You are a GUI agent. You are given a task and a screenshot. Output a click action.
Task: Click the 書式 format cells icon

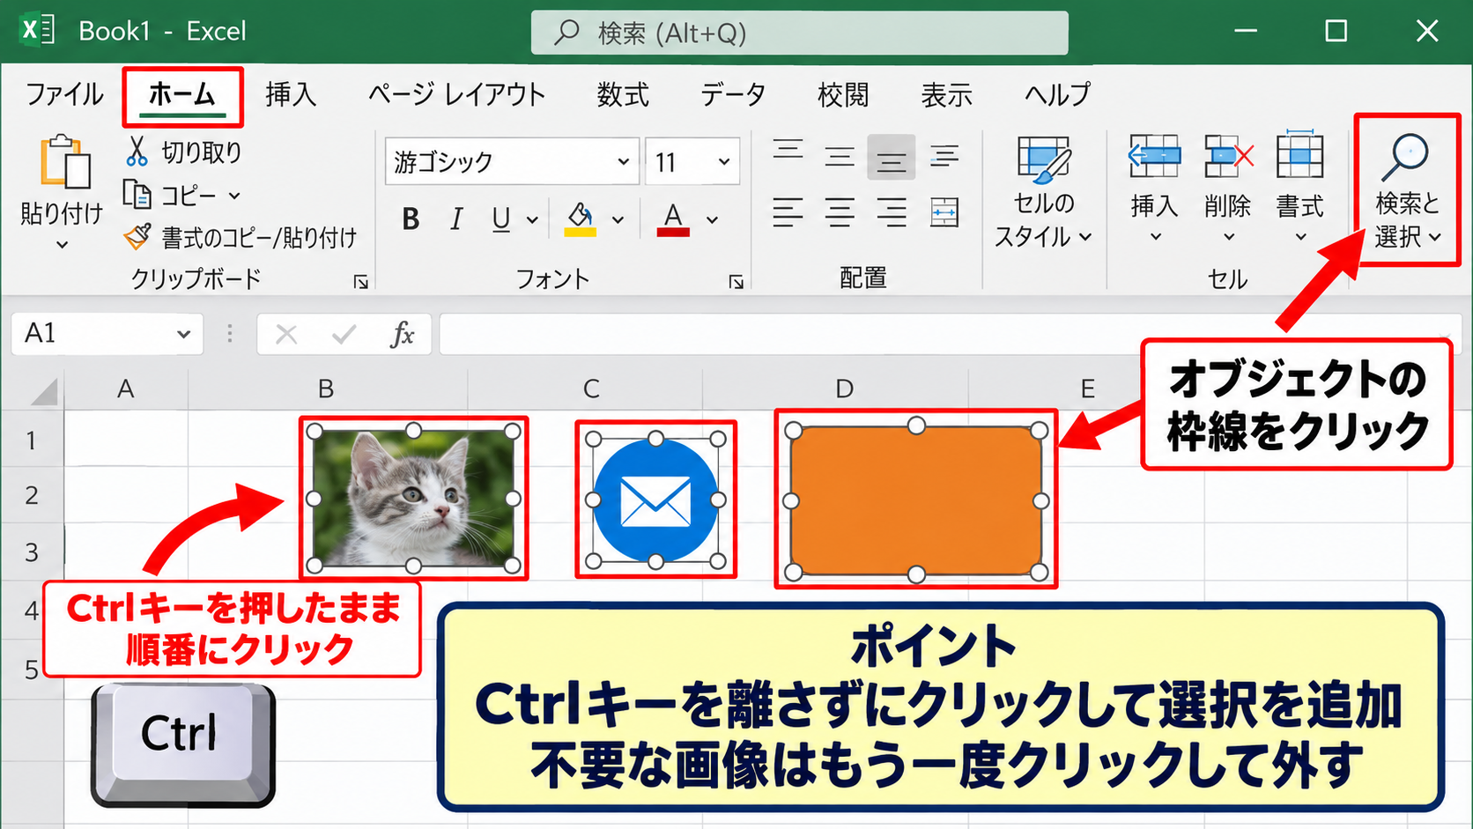point(1300,155)
